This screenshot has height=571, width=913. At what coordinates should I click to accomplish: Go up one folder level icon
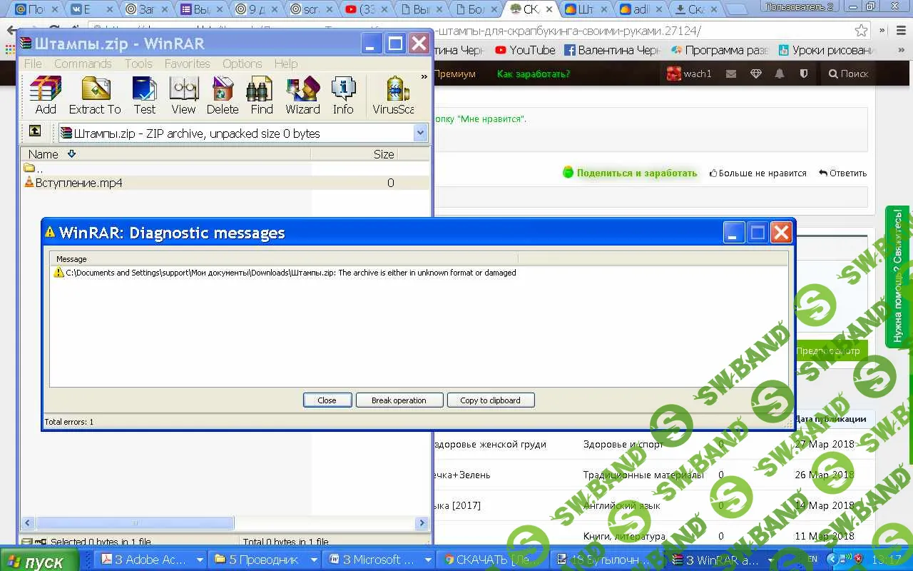tap(34, 131)
